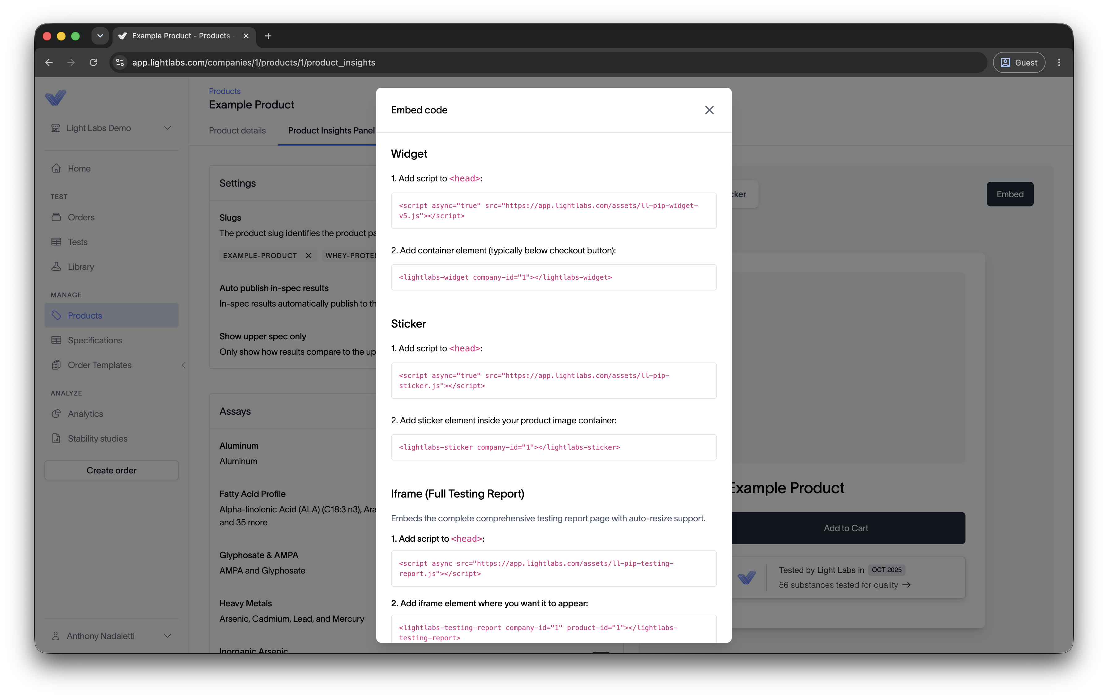Click the Specifications table icon
The width and height of the screenshot is (1108, 699).
[56, 340]
